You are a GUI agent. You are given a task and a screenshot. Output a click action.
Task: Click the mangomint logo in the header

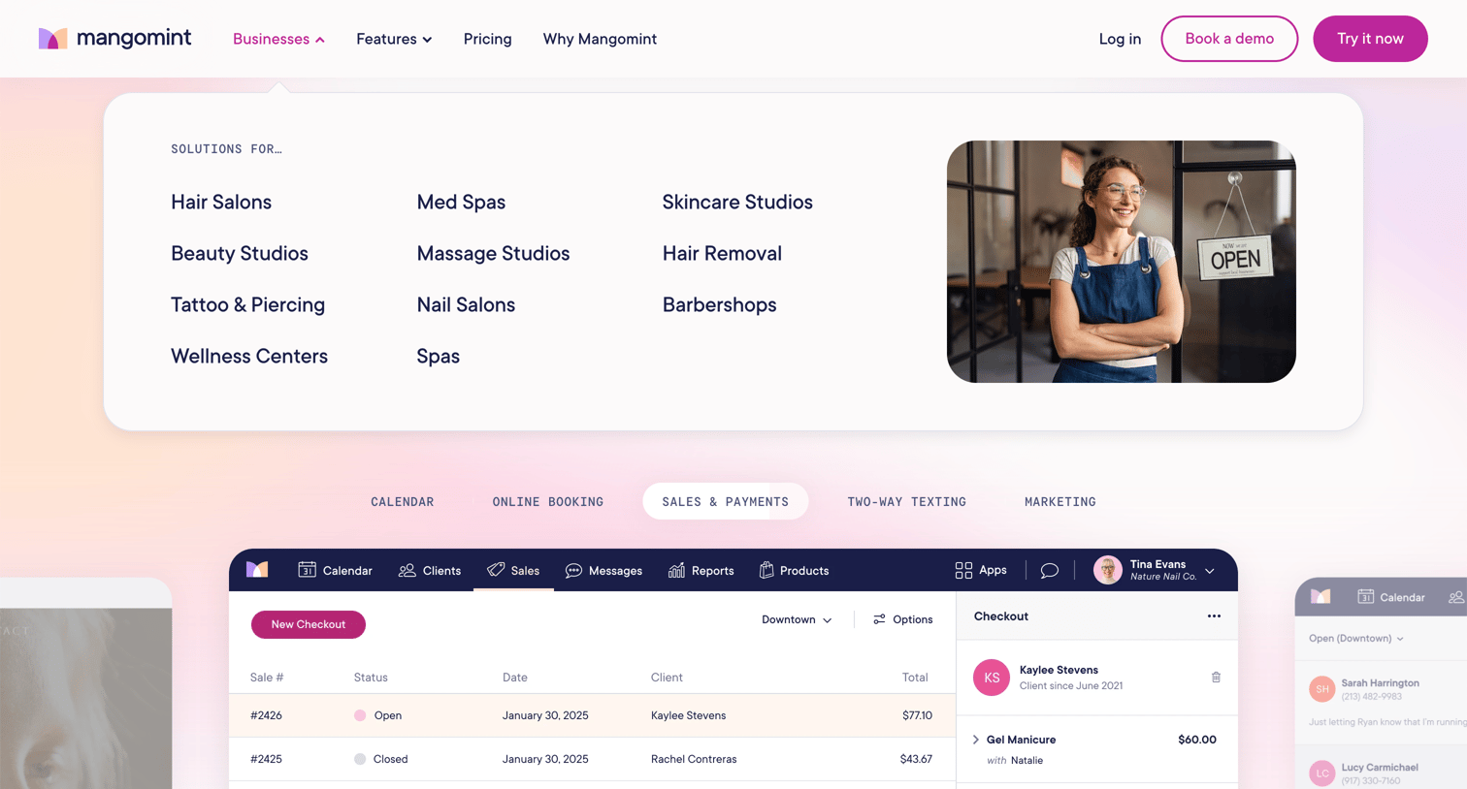pyautogui.click(x=114, y=39)
